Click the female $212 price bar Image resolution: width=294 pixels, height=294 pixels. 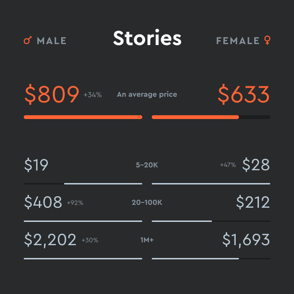tap(182, 221)
